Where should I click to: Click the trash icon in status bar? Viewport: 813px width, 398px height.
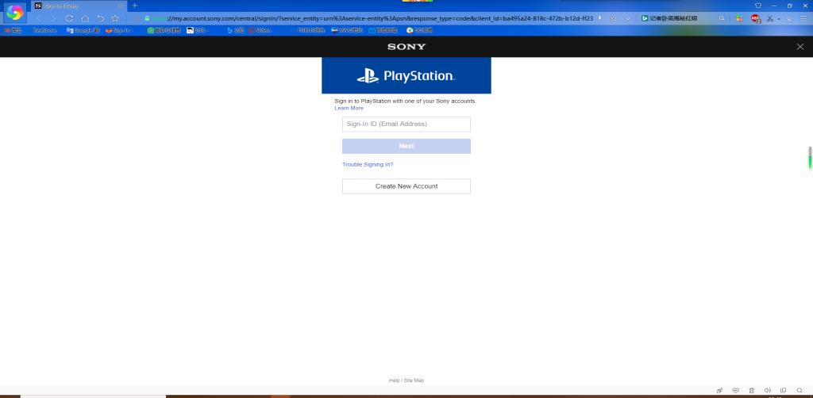[752, 391]
